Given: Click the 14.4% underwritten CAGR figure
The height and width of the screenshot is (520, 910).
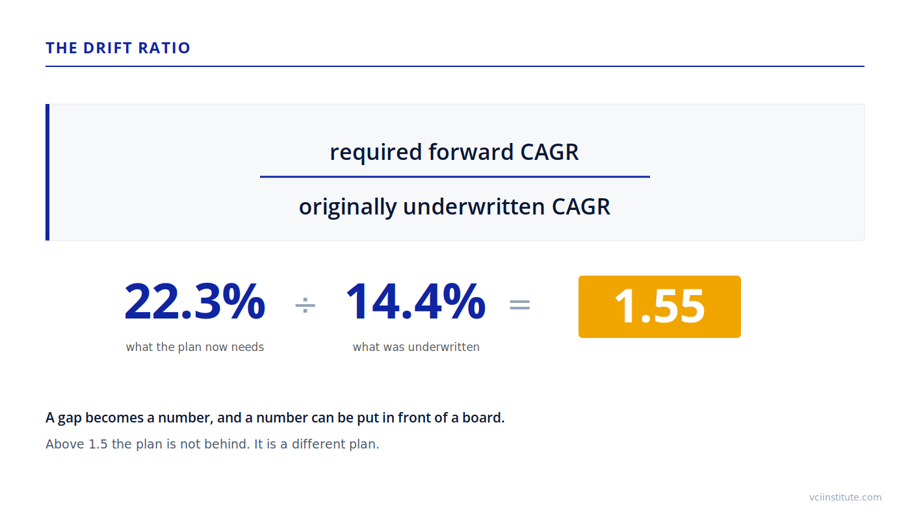Looking at the screenshot, I should click(x=416, y=302).
